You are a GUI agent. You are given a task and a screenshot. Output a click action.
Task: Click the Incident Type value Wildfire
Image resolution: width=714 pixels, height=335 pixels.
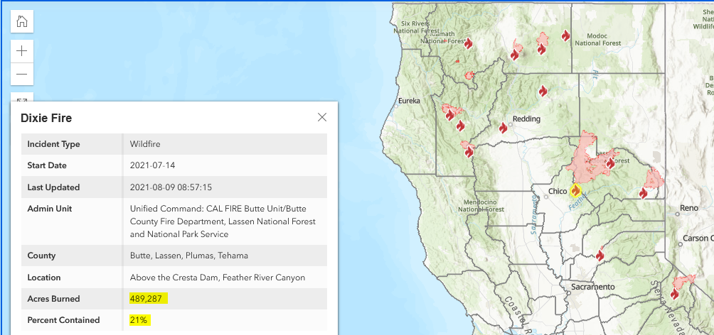coord(145,144)
